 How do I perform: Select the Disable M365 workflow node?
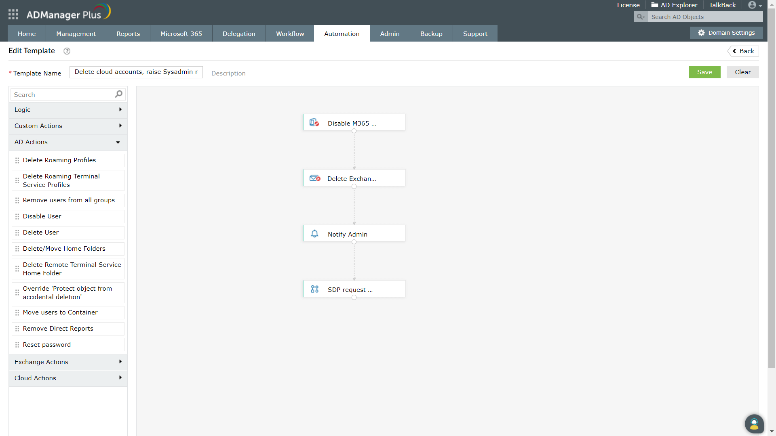click(354, 122)
